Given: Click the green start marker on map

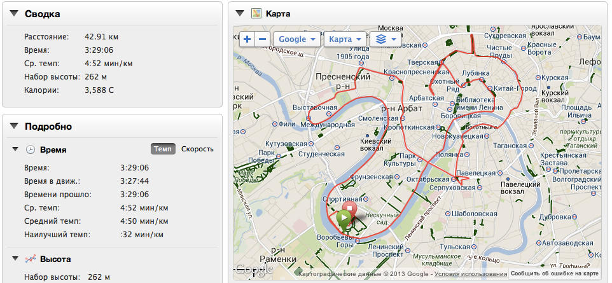Looking at the screenshot, I should (x=344, y=221).
